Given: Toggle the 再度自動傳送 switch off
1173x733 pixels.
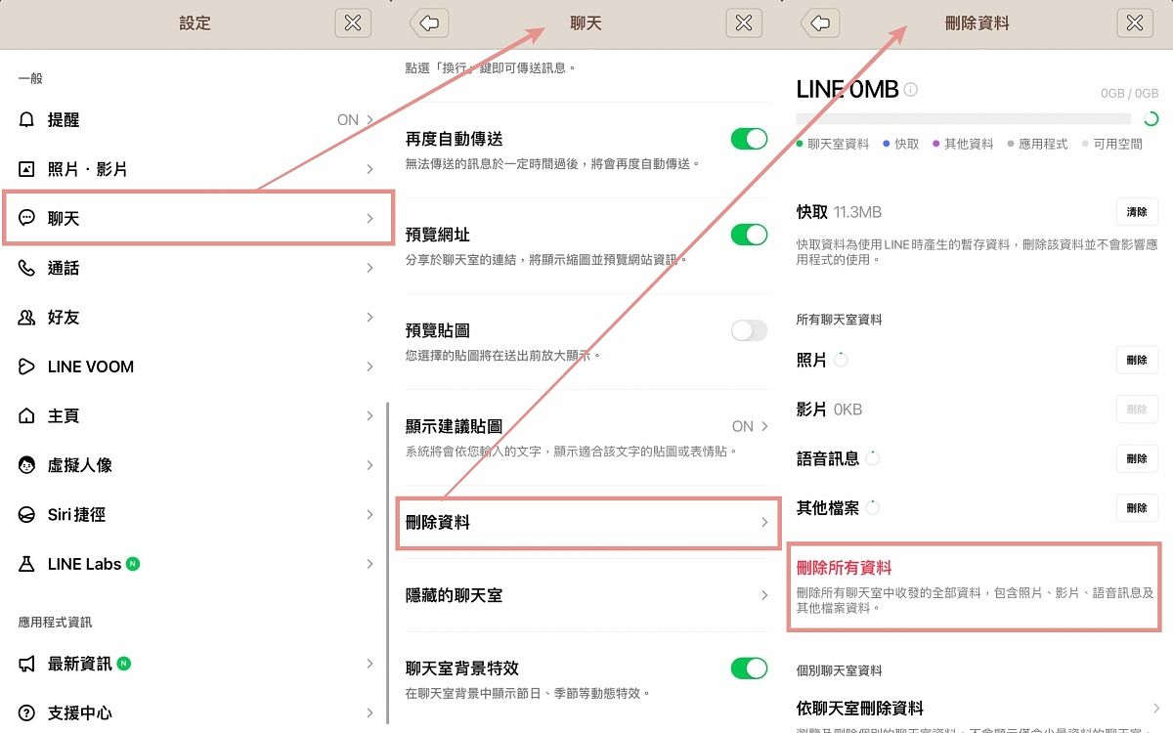Looking at the screenshot, I should tap(749, 139).
